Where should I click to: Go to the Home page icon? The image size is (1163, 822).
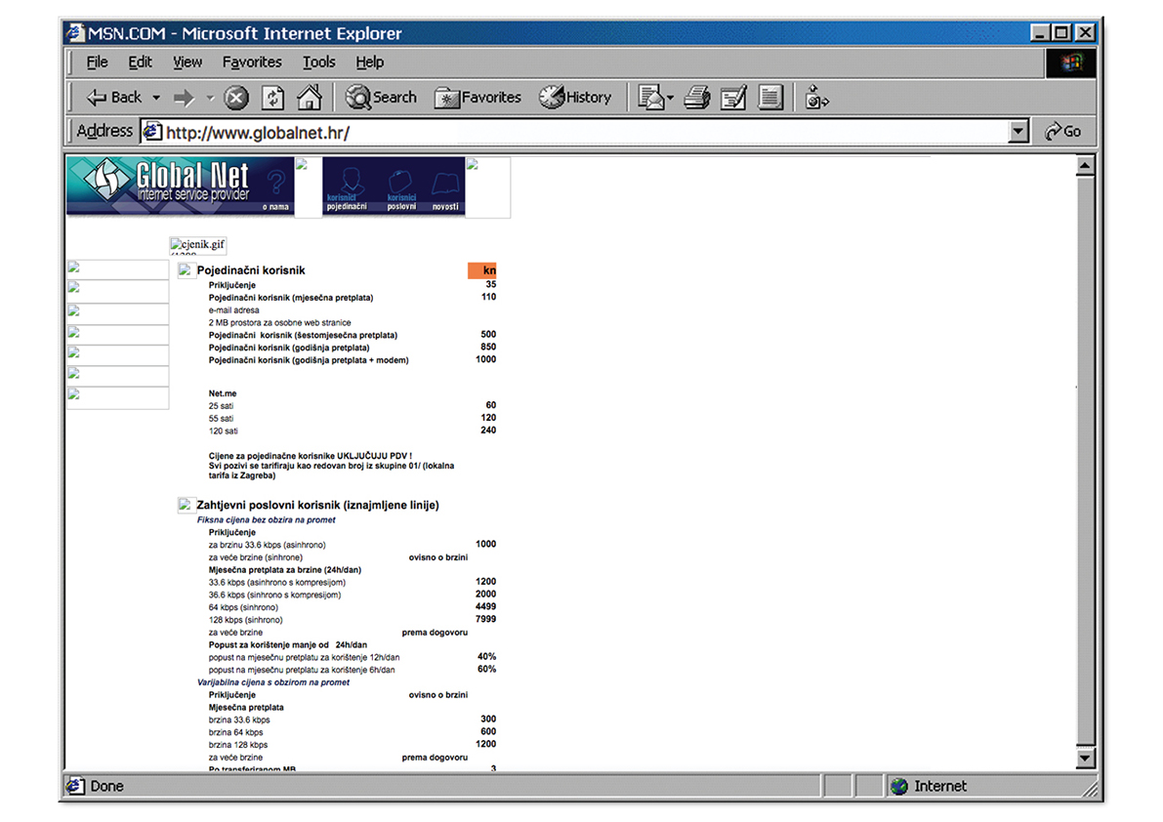[309, 98]
